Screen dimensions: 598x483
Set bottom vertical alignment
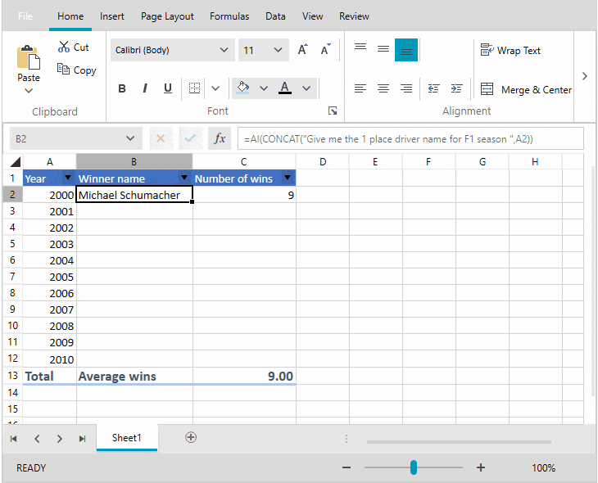[406, 50]
